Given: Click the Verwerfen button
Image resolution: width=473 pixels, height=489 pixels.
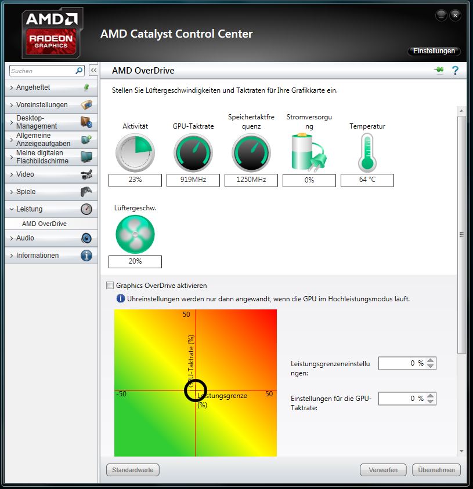Looking at the screenshot, I should pyautogui.click(x=383, y=470).
